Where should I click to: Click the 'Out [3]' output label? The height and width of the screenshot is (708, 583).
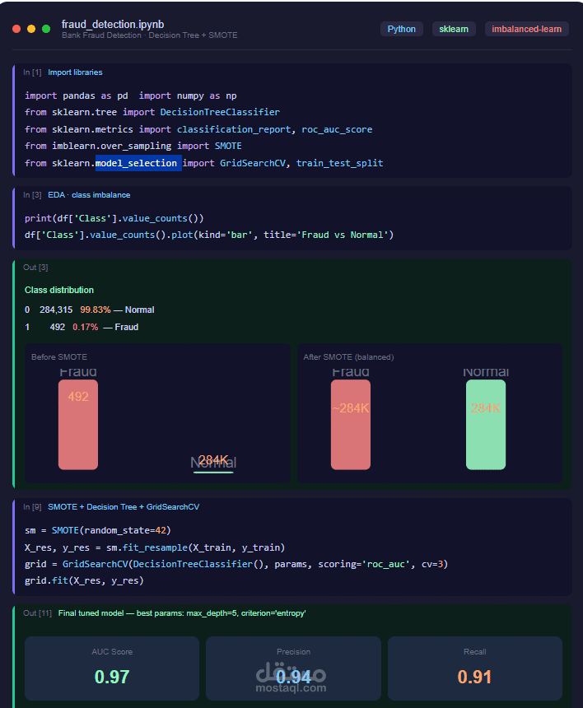click(35, 268)
